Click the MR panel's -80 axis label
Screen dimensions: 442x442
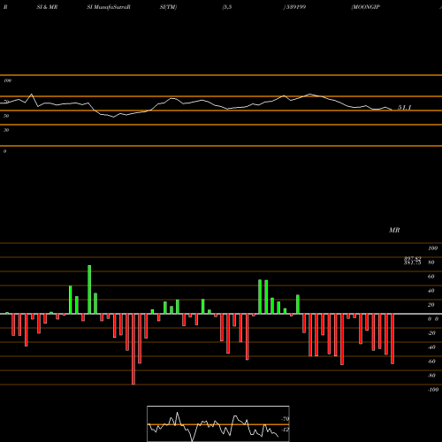[x=431, y=376]
